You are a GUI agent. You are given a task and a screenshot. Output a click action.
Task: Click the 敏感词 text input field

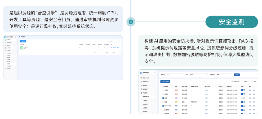(174, 75)
